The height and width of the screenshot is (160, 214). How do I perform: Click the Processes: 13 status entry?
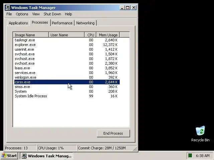tap(20, 148)
